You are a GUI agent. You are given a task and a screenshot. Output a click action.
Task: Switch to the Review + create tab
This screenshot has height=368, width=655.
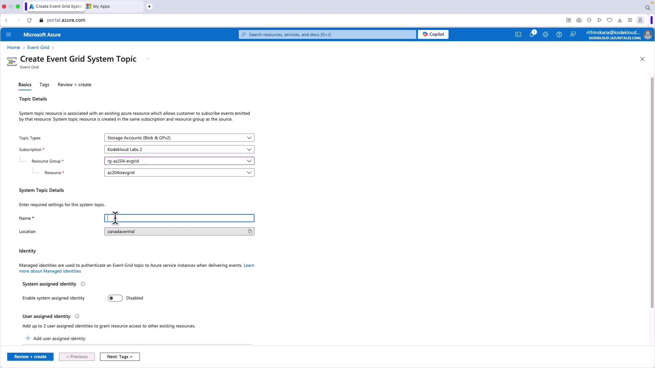pyautogui.click(x=74, y=85)
